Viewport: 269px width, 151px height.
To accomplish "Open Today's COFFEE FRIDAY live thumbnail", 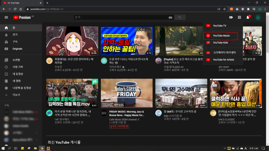I will tap(127, 93).
